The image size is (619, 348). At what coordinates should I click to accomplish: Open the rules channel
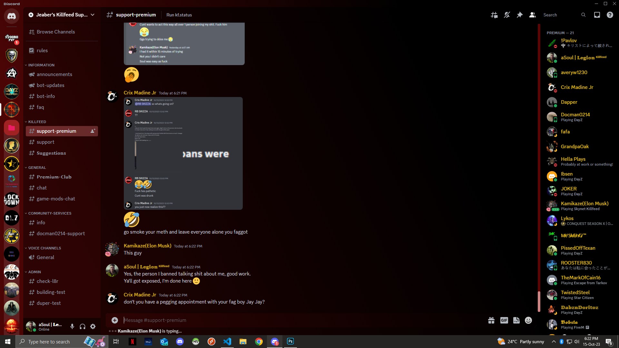point(62,51)
